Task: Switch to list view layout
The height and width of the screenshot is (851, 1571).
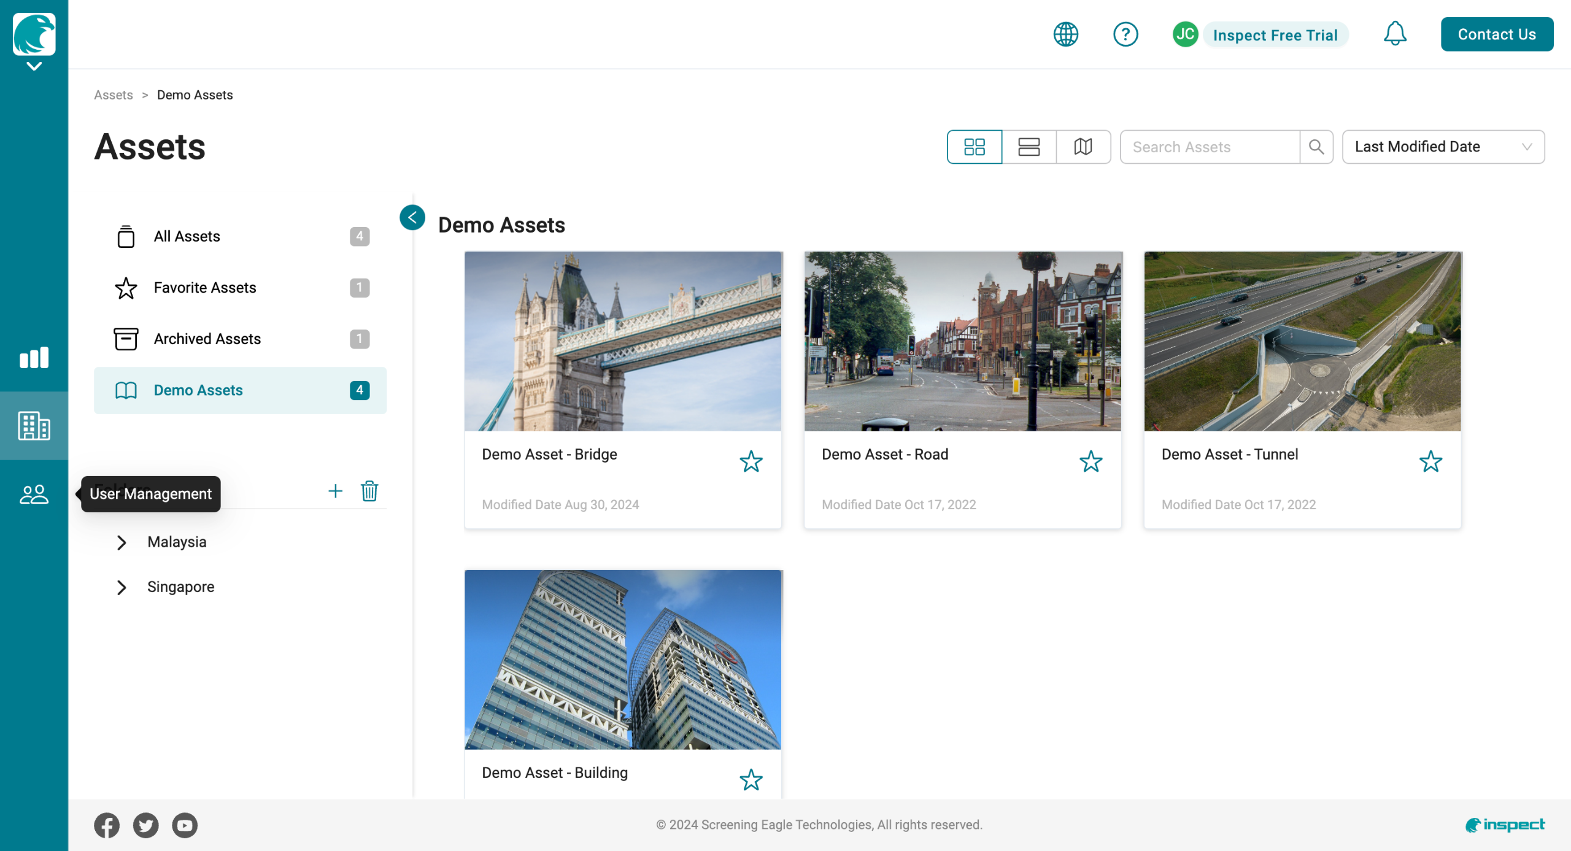Action: (x=1029, y=147)
